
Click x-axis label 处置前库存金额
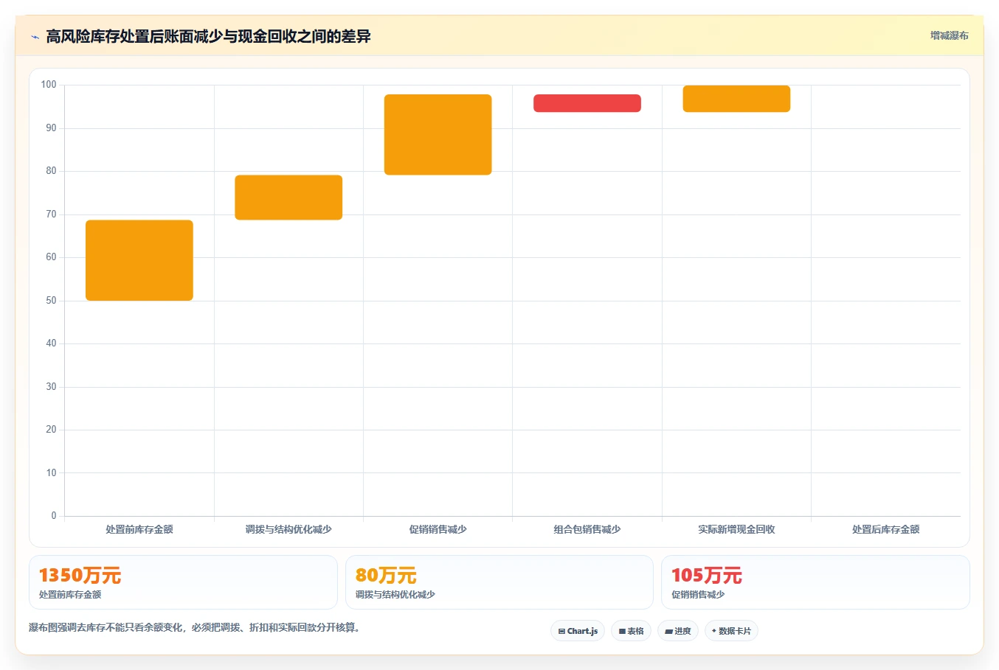(x=139, y=529)
